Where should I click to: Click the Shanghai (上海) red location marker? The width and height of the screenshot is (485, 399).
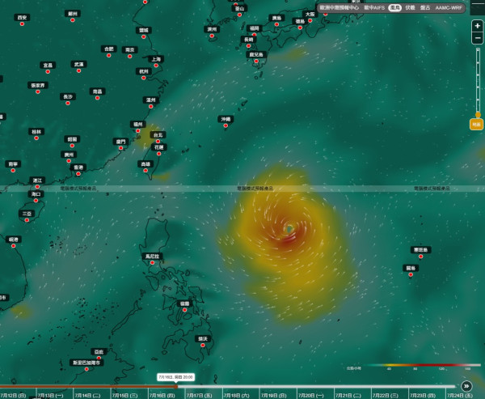[x=156, y=66]
